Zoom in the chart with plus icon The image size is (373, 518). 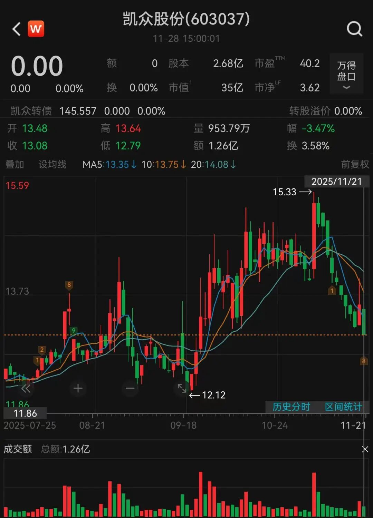pyautogui.click(x=78, y=388)
